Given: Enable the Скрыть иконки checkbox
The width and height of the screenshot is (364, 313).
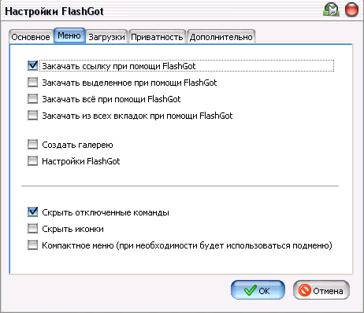Looking at the screenshot, I should pyautogui.click(x=32, y=229).
